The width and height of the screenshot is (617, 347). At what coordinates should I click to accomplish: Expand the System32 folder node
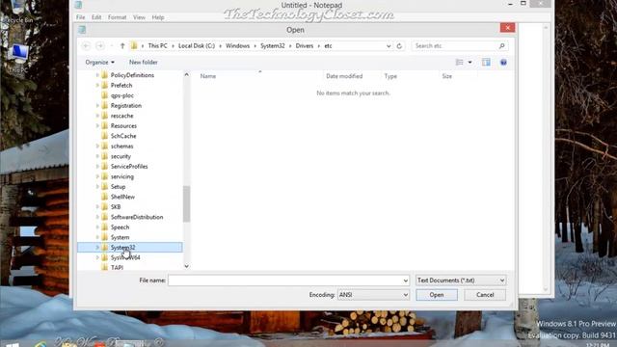[x=97, y=248]
